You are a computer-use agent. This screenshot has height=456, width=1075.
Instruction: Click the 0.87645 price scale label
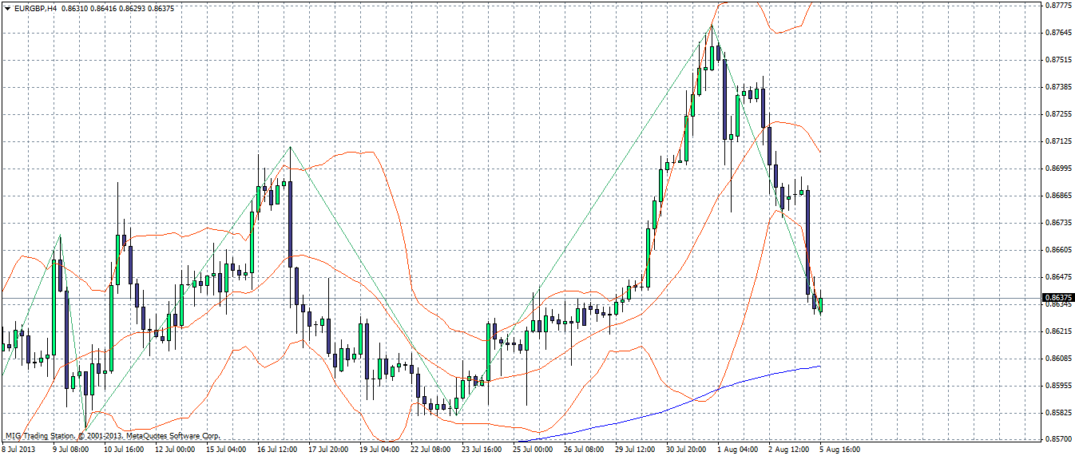click(1057, 33)
